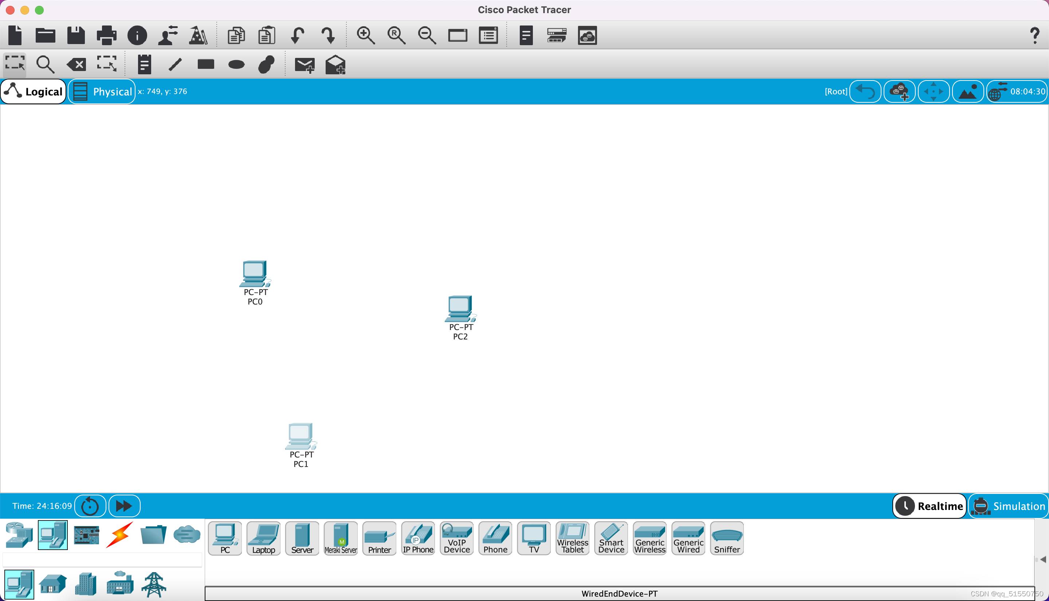
Task: Open the network information icon
Action: click(x=137, y=35)
